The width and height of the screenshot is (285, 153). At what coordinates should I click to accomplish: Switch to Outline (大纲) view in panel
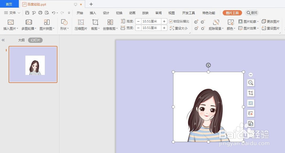pyautogui.click(x=21, y=40)
